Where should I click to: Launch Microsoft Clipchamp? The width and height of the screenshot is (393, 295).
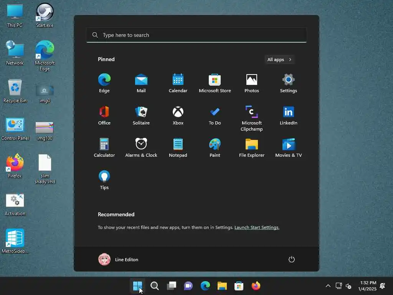pos(252,118)
